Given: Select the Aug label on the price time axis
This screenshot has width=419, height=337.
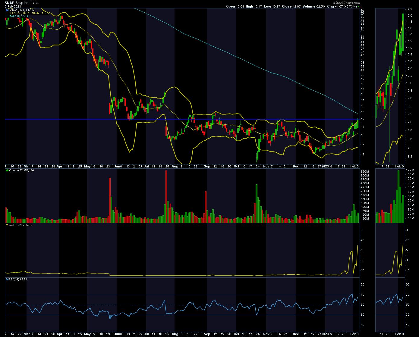Looking at the screenshot, I should 175,166.
